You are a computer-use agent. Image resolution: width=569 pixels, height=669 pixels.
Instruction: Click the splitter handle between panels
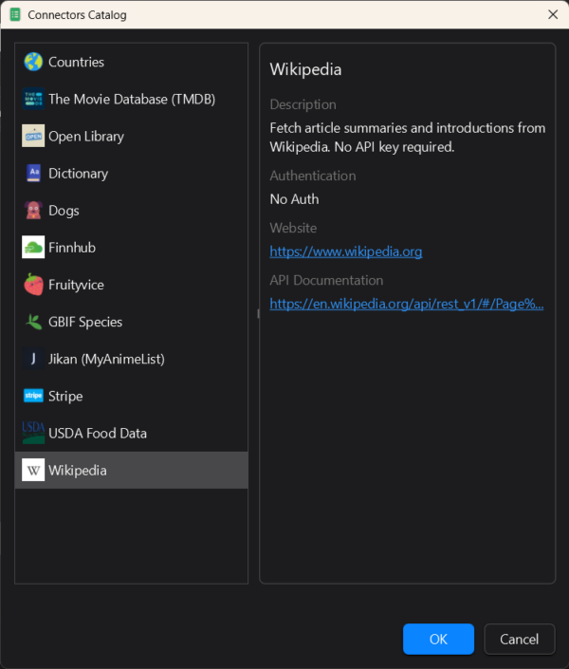(x=254, y=313)
